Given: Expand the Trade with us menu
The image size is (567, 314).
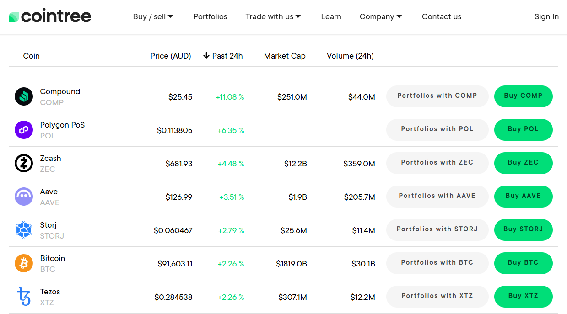Looking at the screenshot, I should 273,16.
